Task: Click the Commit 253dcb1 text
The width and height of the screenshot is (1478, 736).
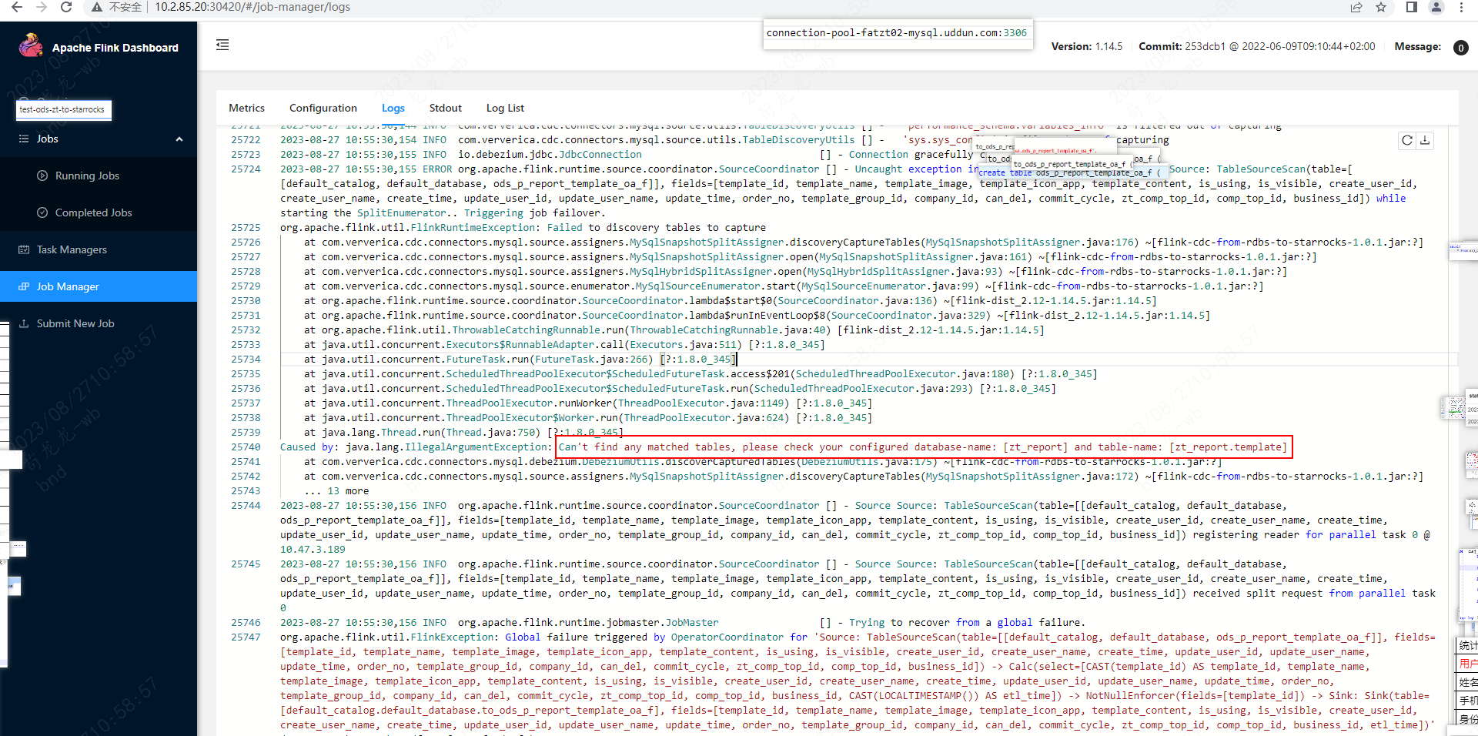Action: point(1256,47)
